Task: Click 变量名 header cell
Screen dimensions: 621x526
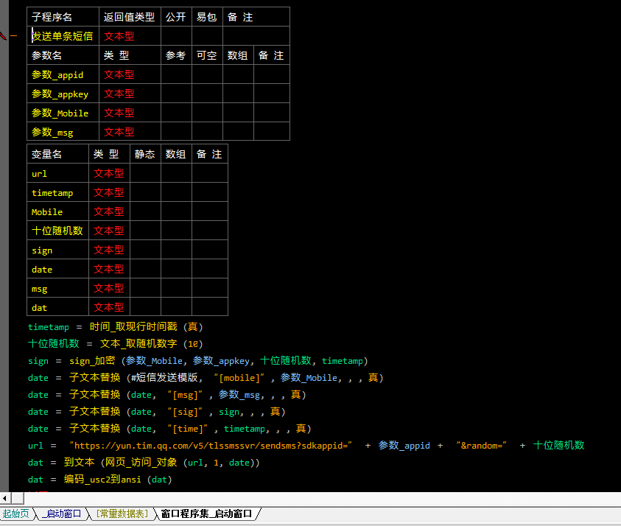Action: click(57, 154)
